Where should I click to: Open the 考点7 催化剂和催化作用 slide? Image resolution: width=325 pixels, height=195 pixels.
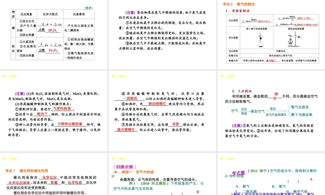pos(54,174)
